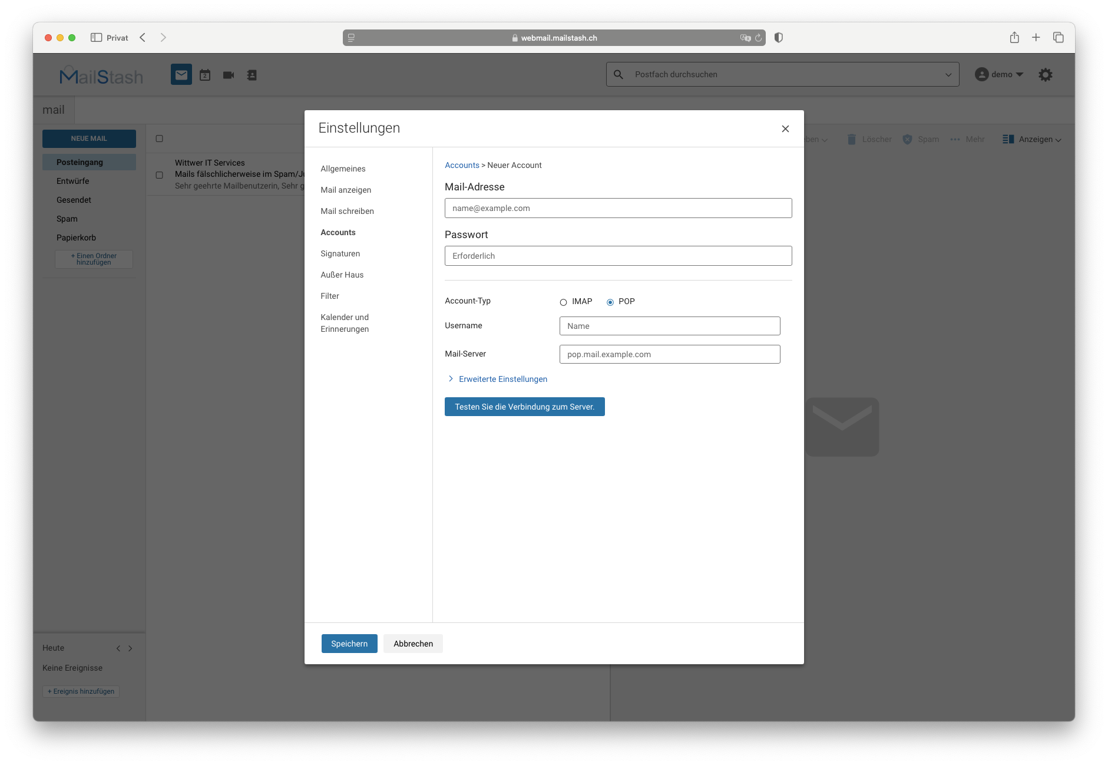Click Testen Sie die Verbindung zum Server

point(525,407)
